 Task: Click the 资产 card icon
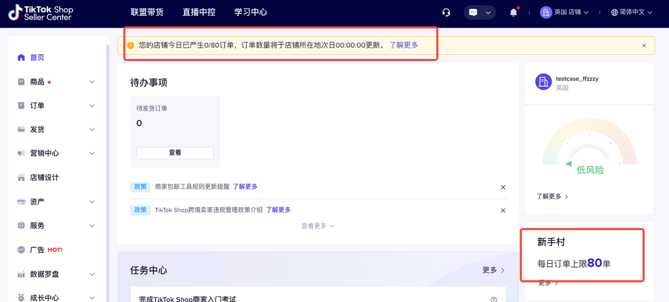tap(21, 201)
